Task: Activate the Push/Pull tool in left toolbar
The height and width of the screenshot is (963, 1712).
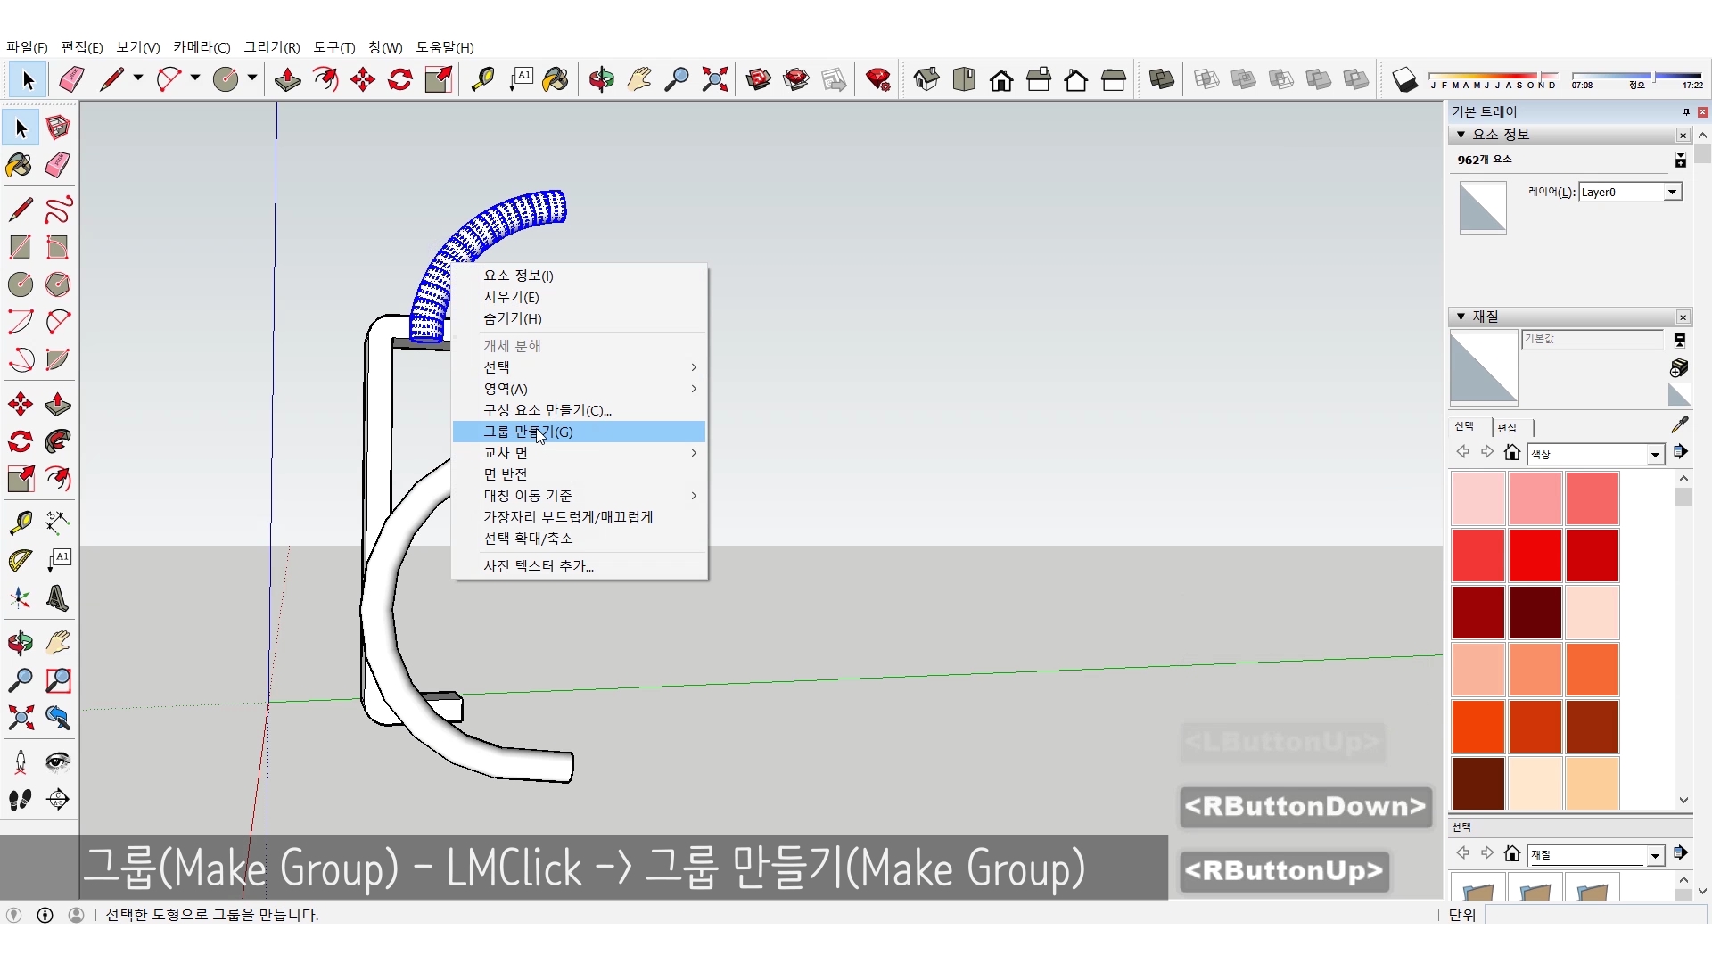Action: 58,404
